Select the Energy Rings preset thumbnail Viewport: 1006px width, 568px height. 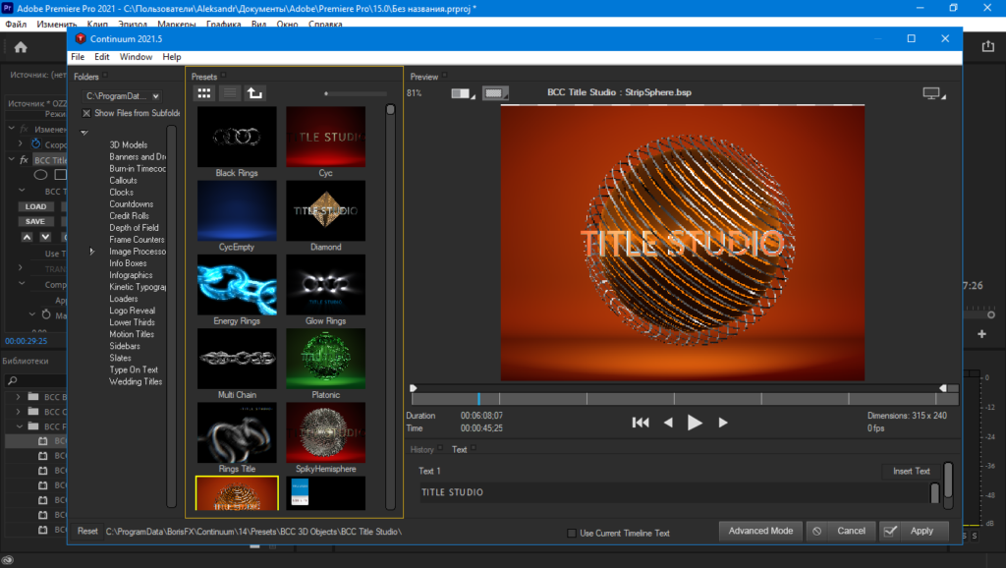coord(237,285)
